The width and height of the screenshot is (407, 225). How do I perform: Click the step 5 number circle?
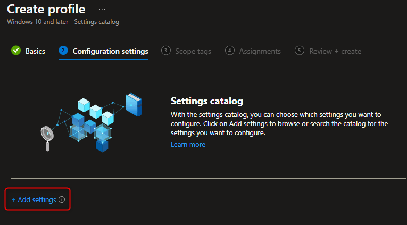pos(300,51)
